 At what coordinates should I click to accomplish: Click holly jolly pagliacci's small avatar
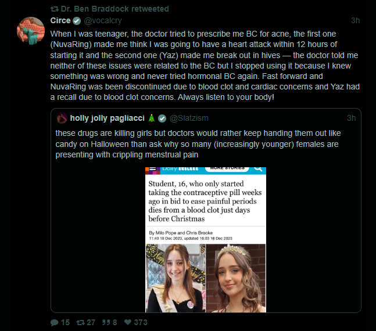click(62, 118)
